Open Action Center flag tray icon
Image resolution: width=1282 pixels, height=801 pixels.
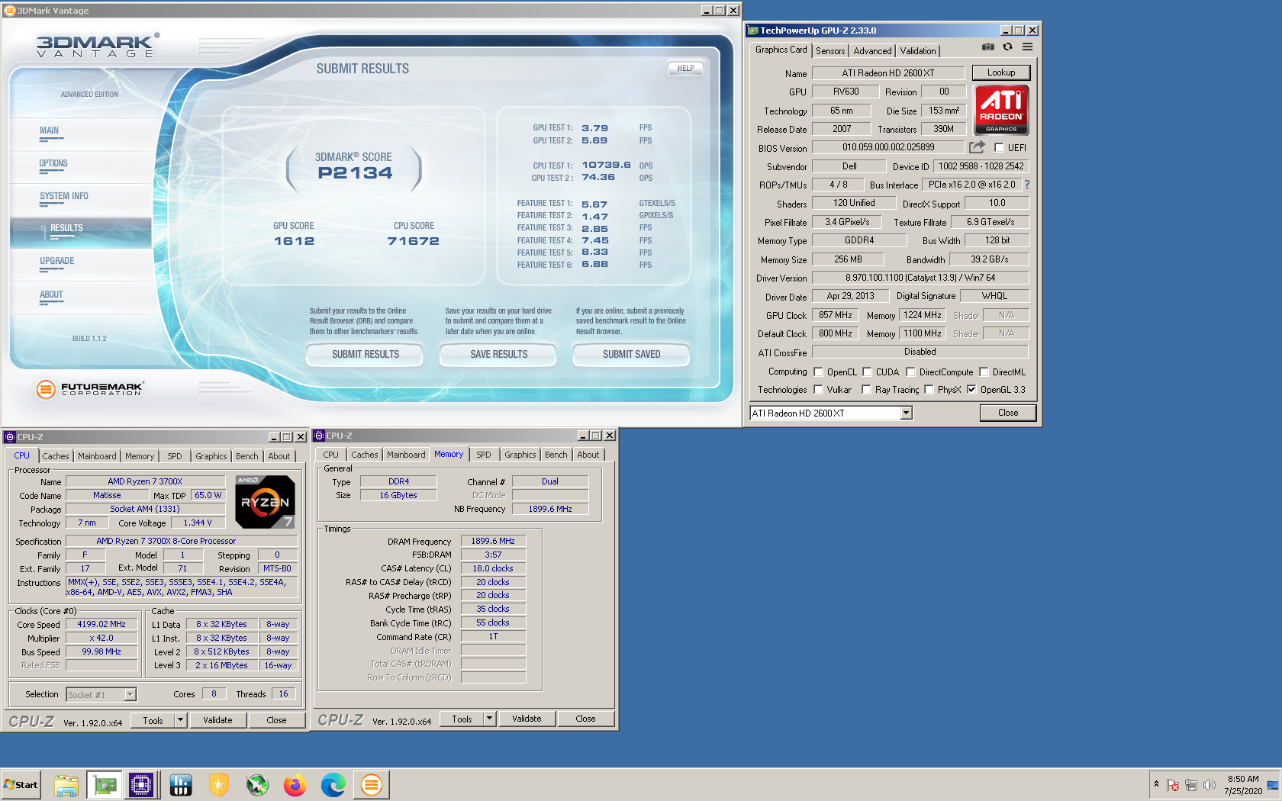tap(1173, 785)
